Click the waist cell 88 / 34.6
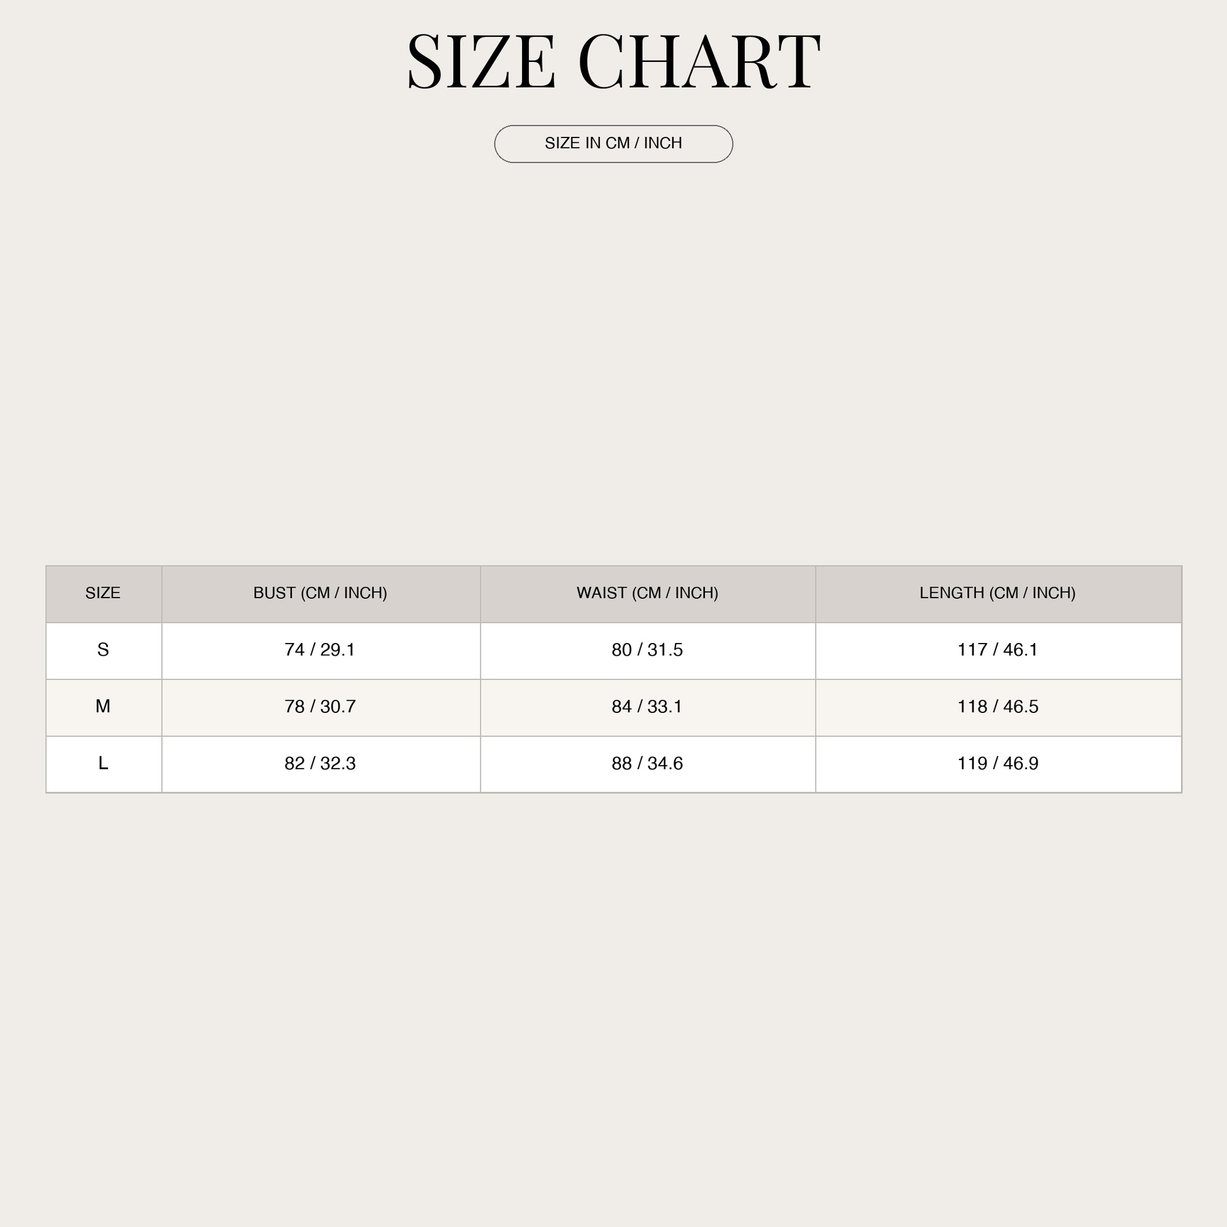 [648, 764]
